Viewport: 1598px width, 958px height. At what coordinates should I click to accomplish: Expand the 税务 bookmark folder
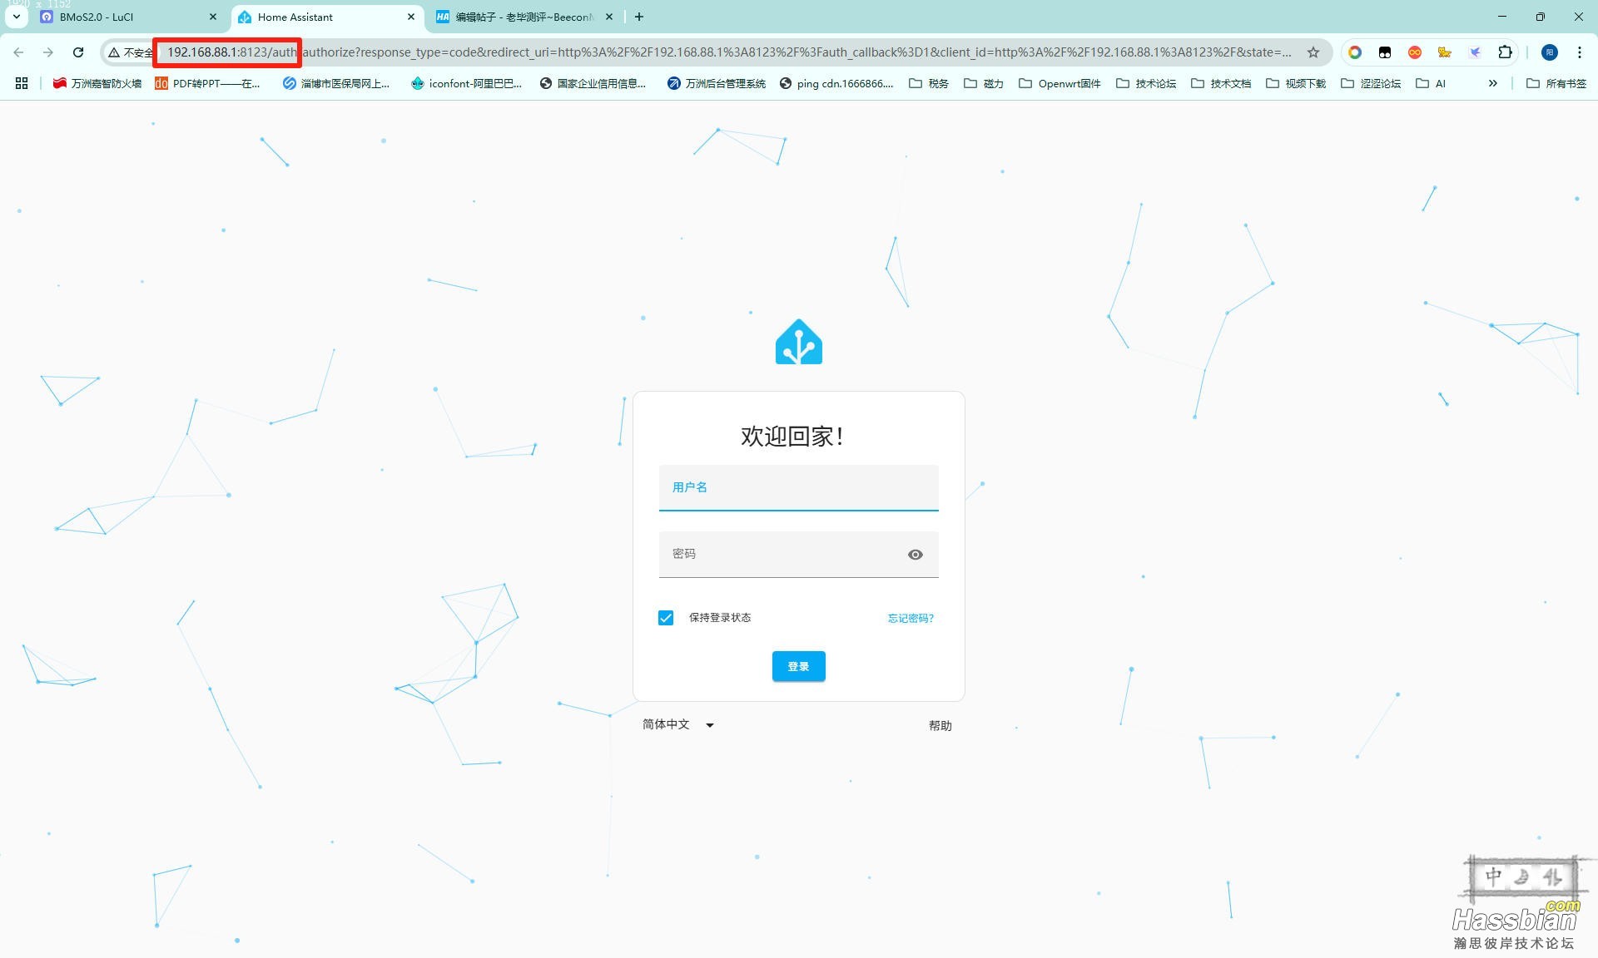click(x=929, y=83)
